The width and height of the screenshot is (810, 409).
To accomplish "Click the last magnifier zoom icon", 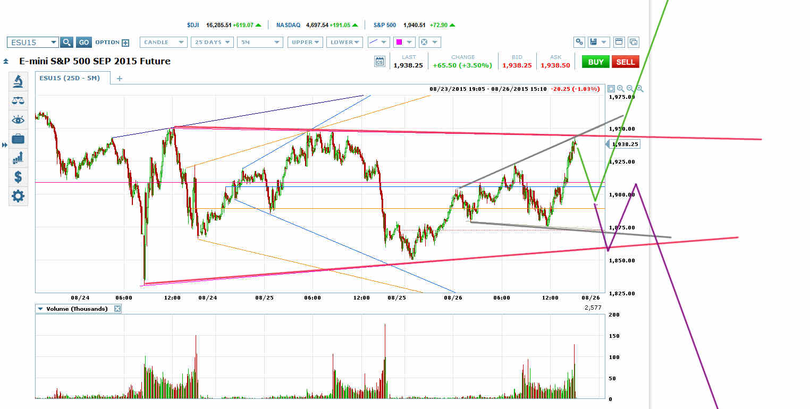I will [639, 89].
